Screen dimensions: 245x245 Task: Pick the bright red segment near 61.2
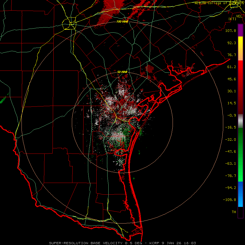click(x=240, y=67)
